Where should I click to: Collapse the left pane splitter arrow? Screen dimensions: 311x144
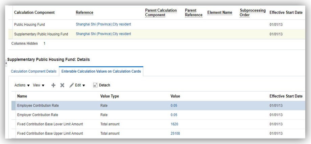tap(6, 63)
